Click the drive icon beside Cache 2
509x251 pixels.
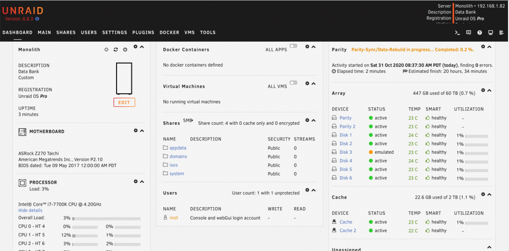click(x=334, y=231)
